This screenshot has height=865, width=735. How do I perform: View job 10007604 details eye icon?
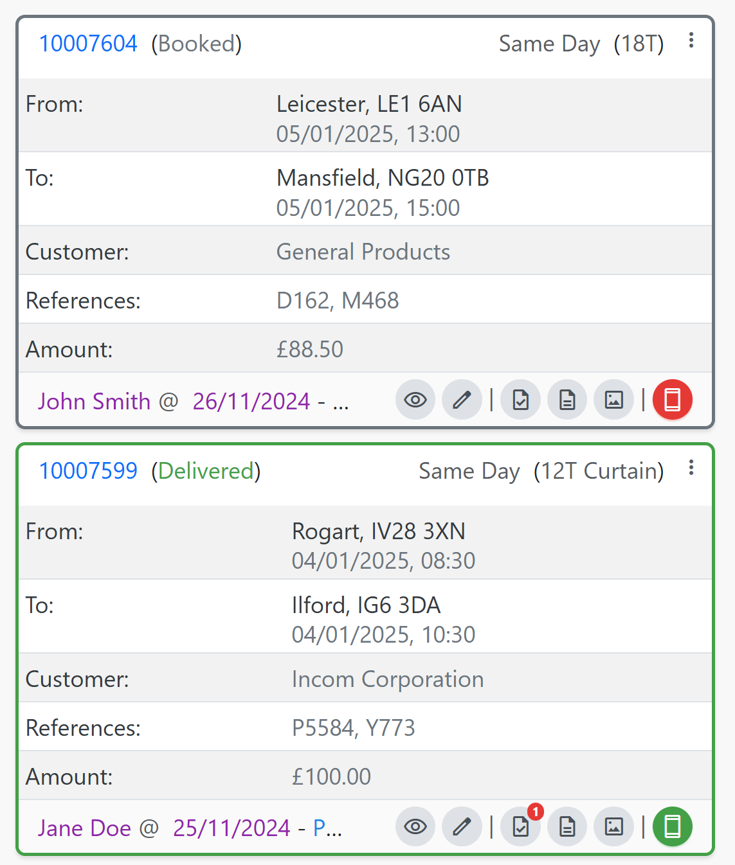coord(415,400)
